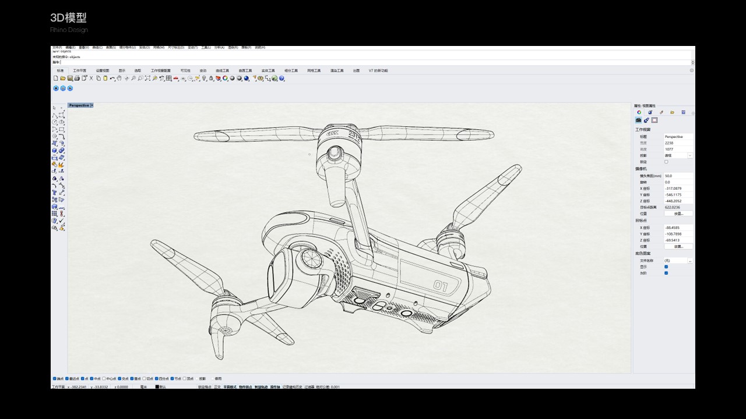Image resolution: width=746 pixels, height=419 pixels.
Task: Toggle the 锁定 lock checkbox in viewport properties
Action: tap(667, 162)
